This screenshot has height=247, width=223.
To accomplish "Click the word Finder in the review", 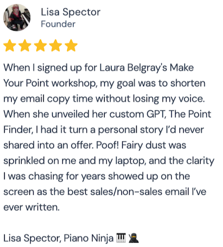I will tap(18, 130).
